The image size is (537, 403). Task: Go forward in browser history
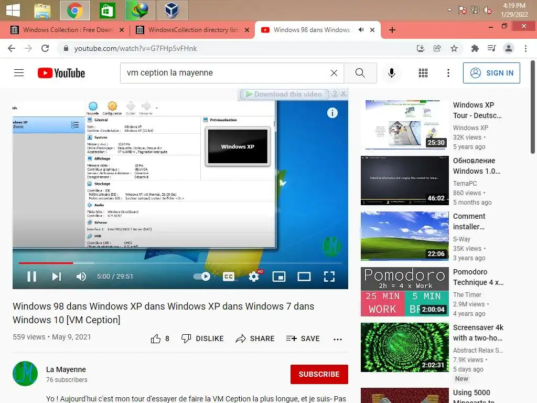coord(28,48)
